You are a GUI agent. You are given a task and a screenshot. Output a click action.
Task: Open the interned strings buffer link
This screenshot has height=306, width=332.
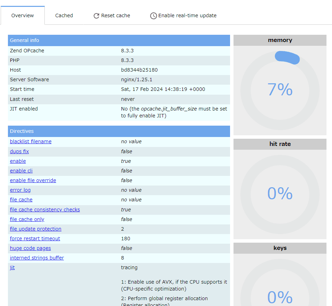tap(37, 258)
